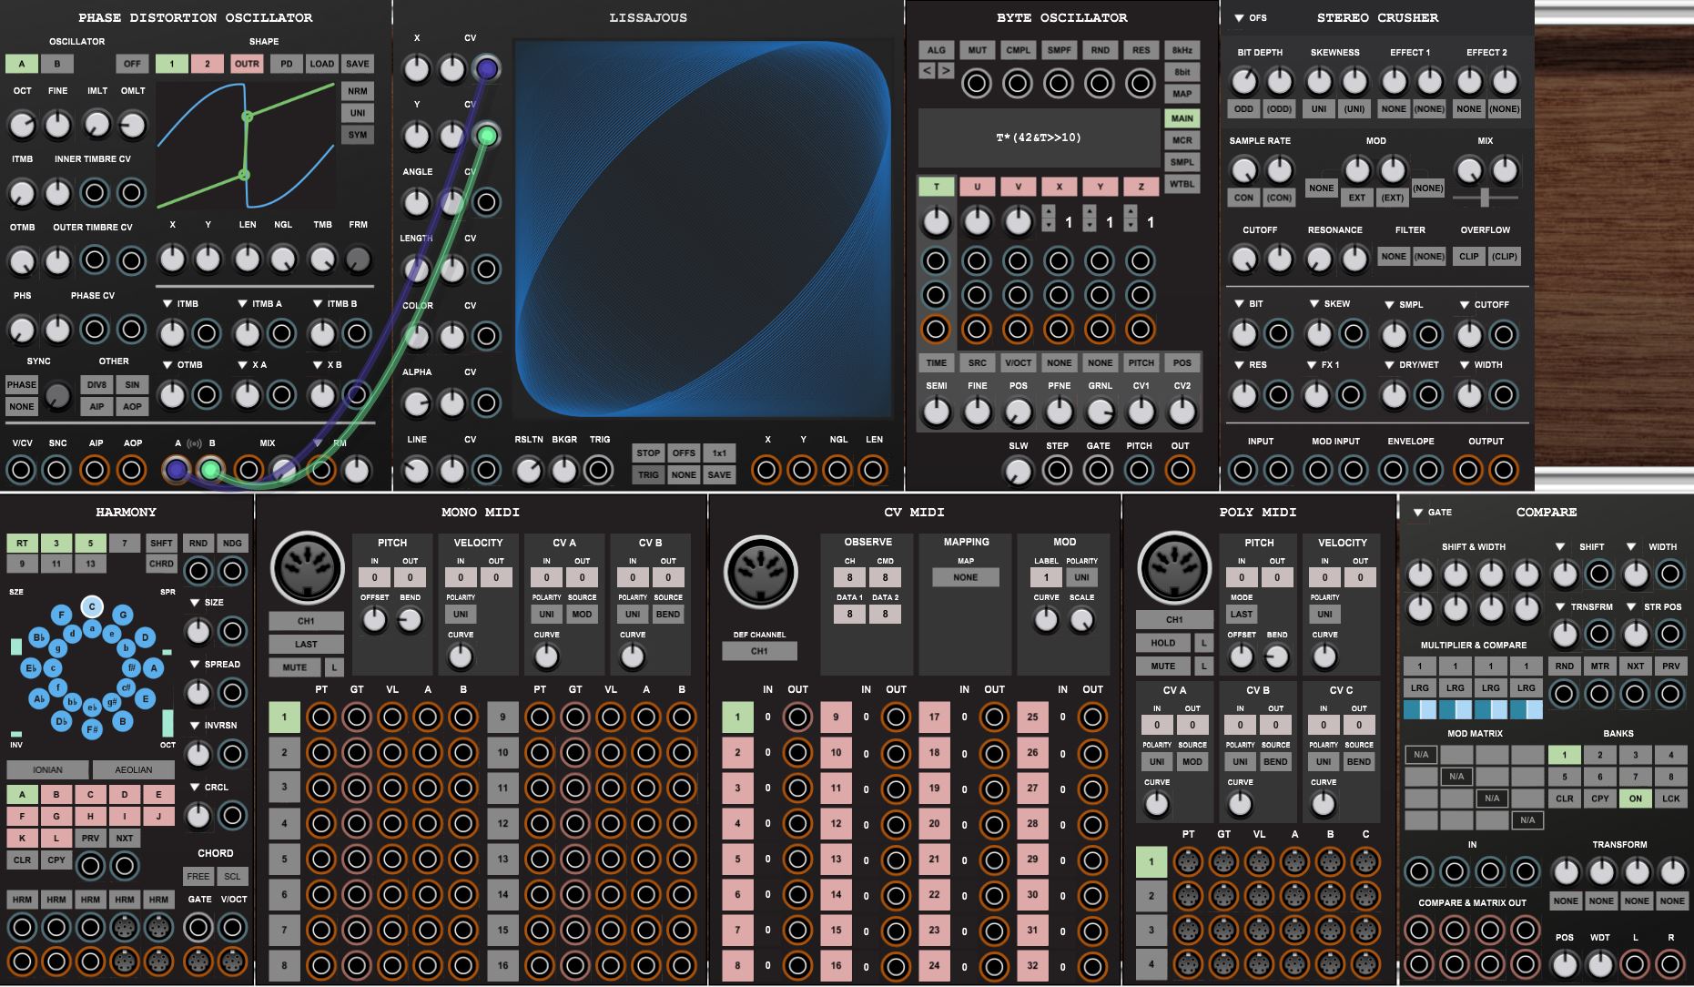Click the Phase Distortion SYNC knob
Viewport: 1694px width, 987px height.
point(57,395)
